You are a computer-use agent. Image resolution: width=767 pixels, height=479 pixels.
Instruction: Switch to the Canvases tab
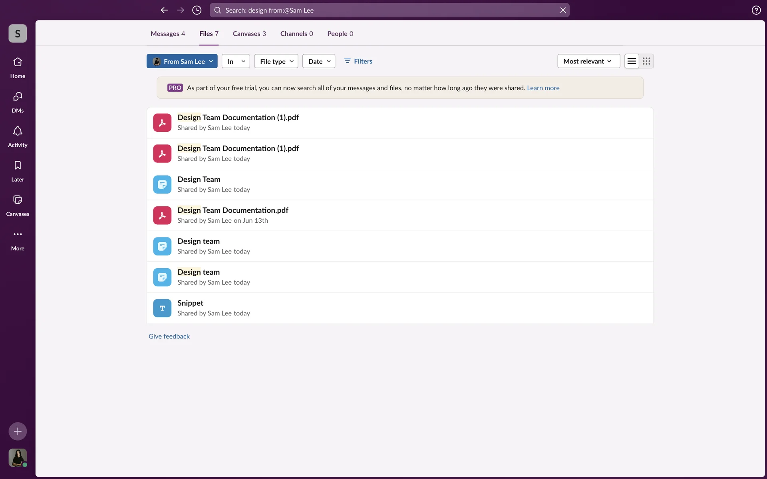[249, 34]
